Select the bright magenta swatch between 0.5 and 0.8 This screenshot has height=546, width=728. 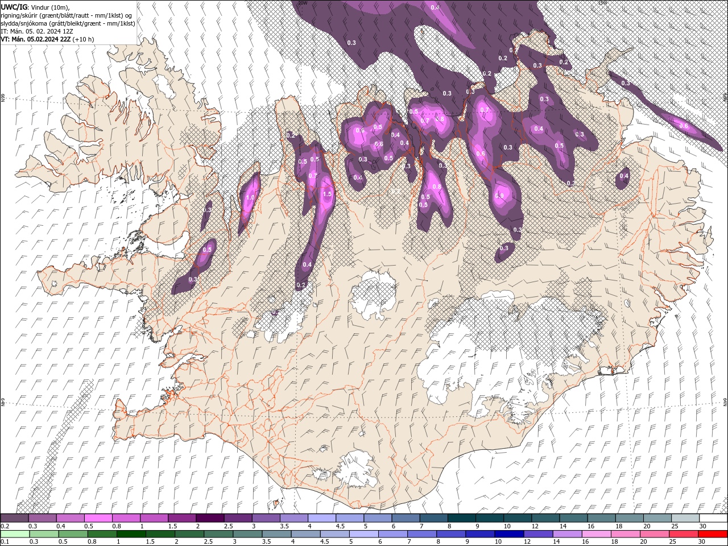tap(98, 518)
